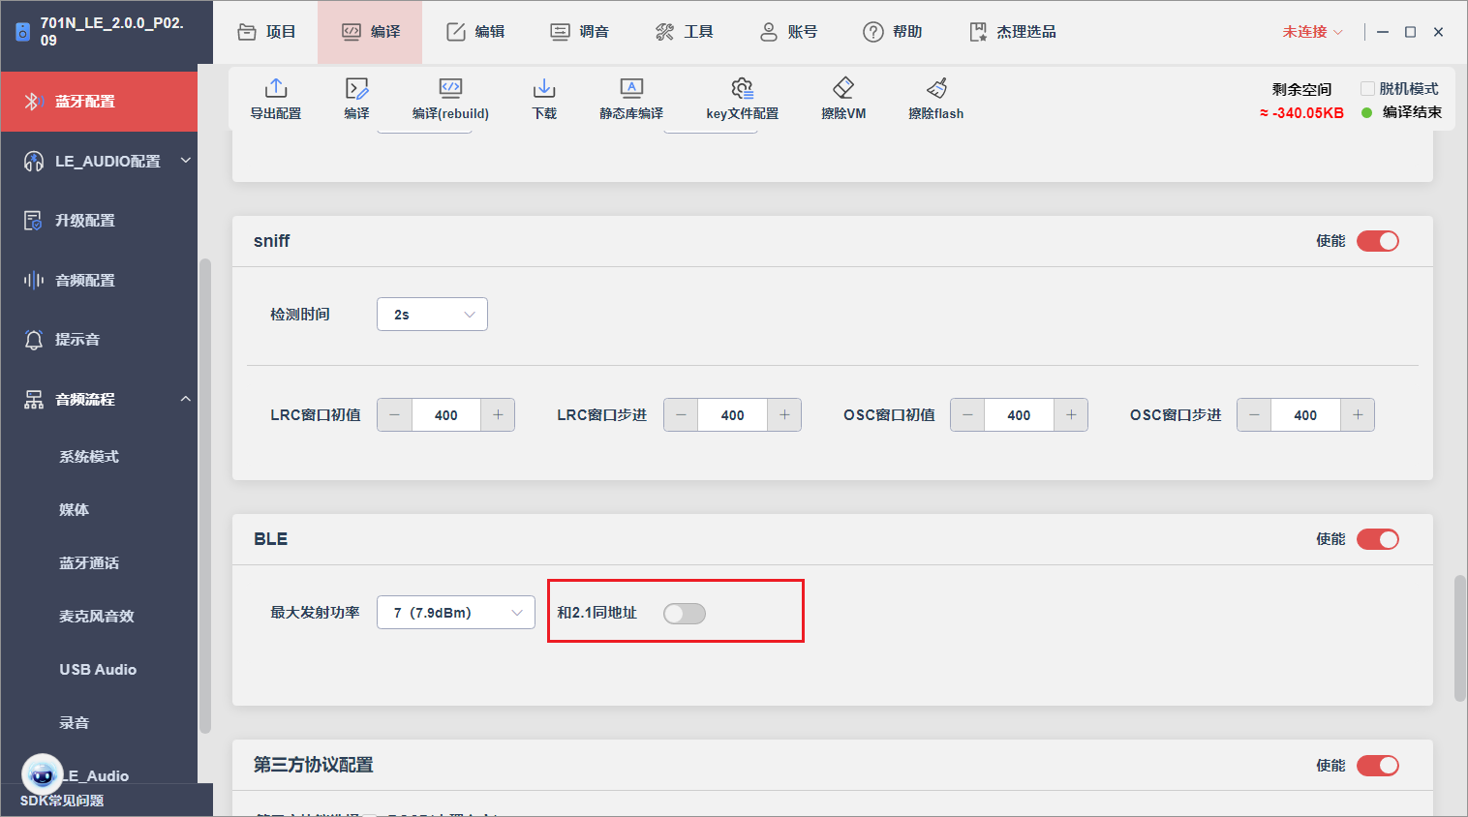Screen dimensions: 1468x817
Task: Check the 脱机模式 checkbox
Action: 1367,88
